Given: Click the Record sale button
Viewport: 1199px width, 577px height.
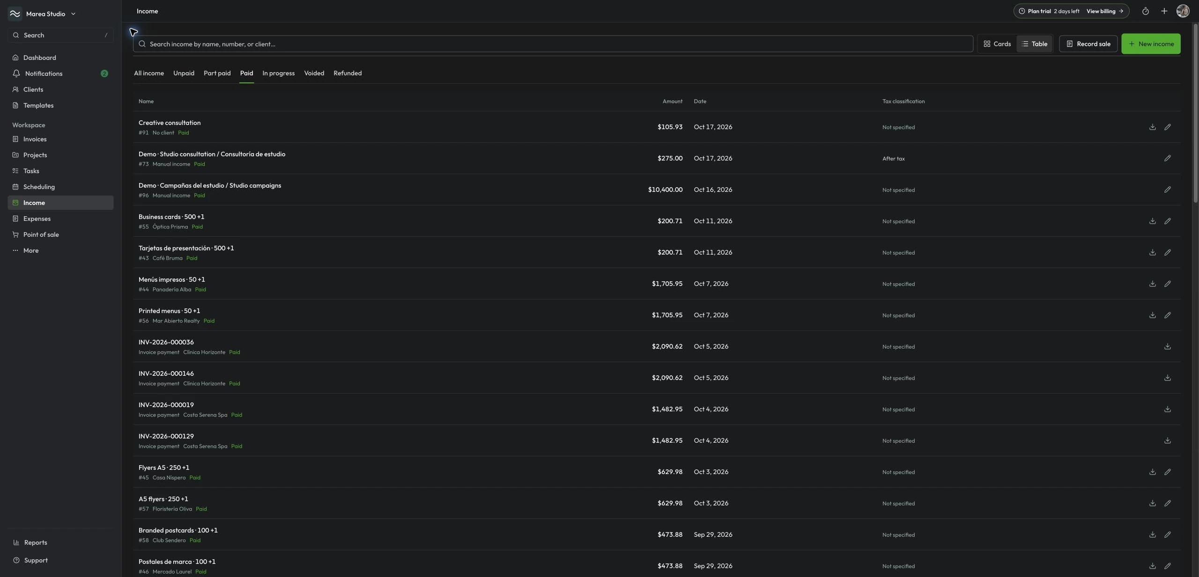Looking at the screenshot, I should 1088,44.
